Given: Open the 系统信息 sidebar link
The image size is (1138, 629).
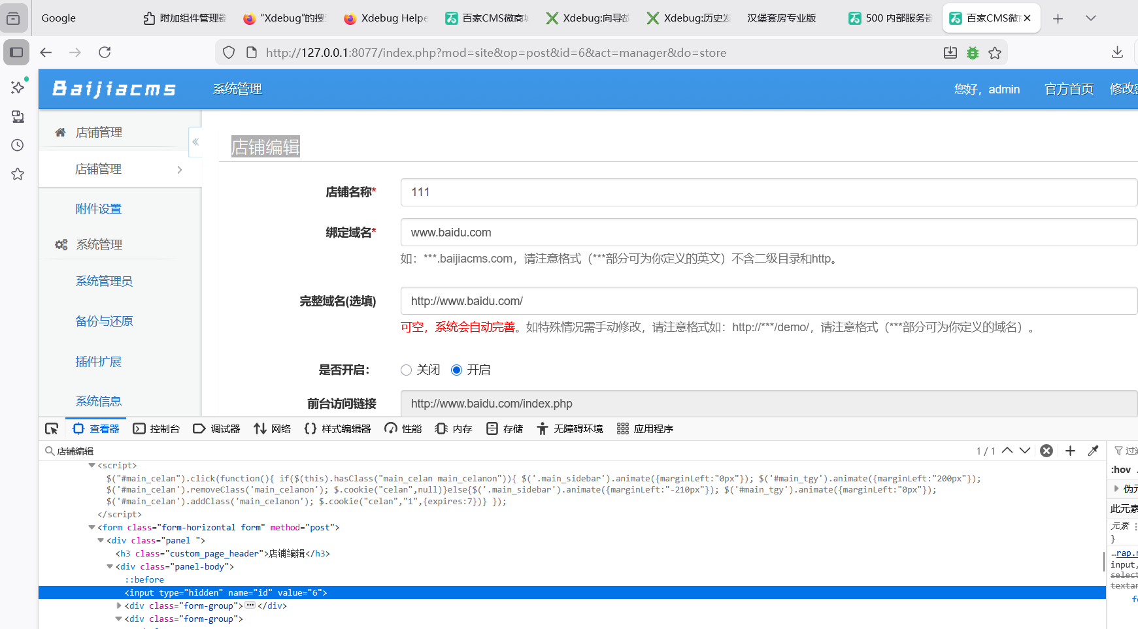Looking at the screenshot, I should [98, 402].
